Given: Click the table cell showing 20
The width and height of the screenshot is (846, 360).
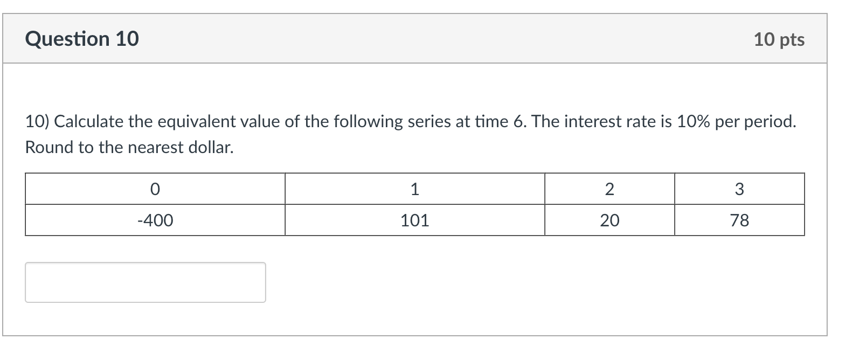Looking at the screenshot, I should [609, 220].
